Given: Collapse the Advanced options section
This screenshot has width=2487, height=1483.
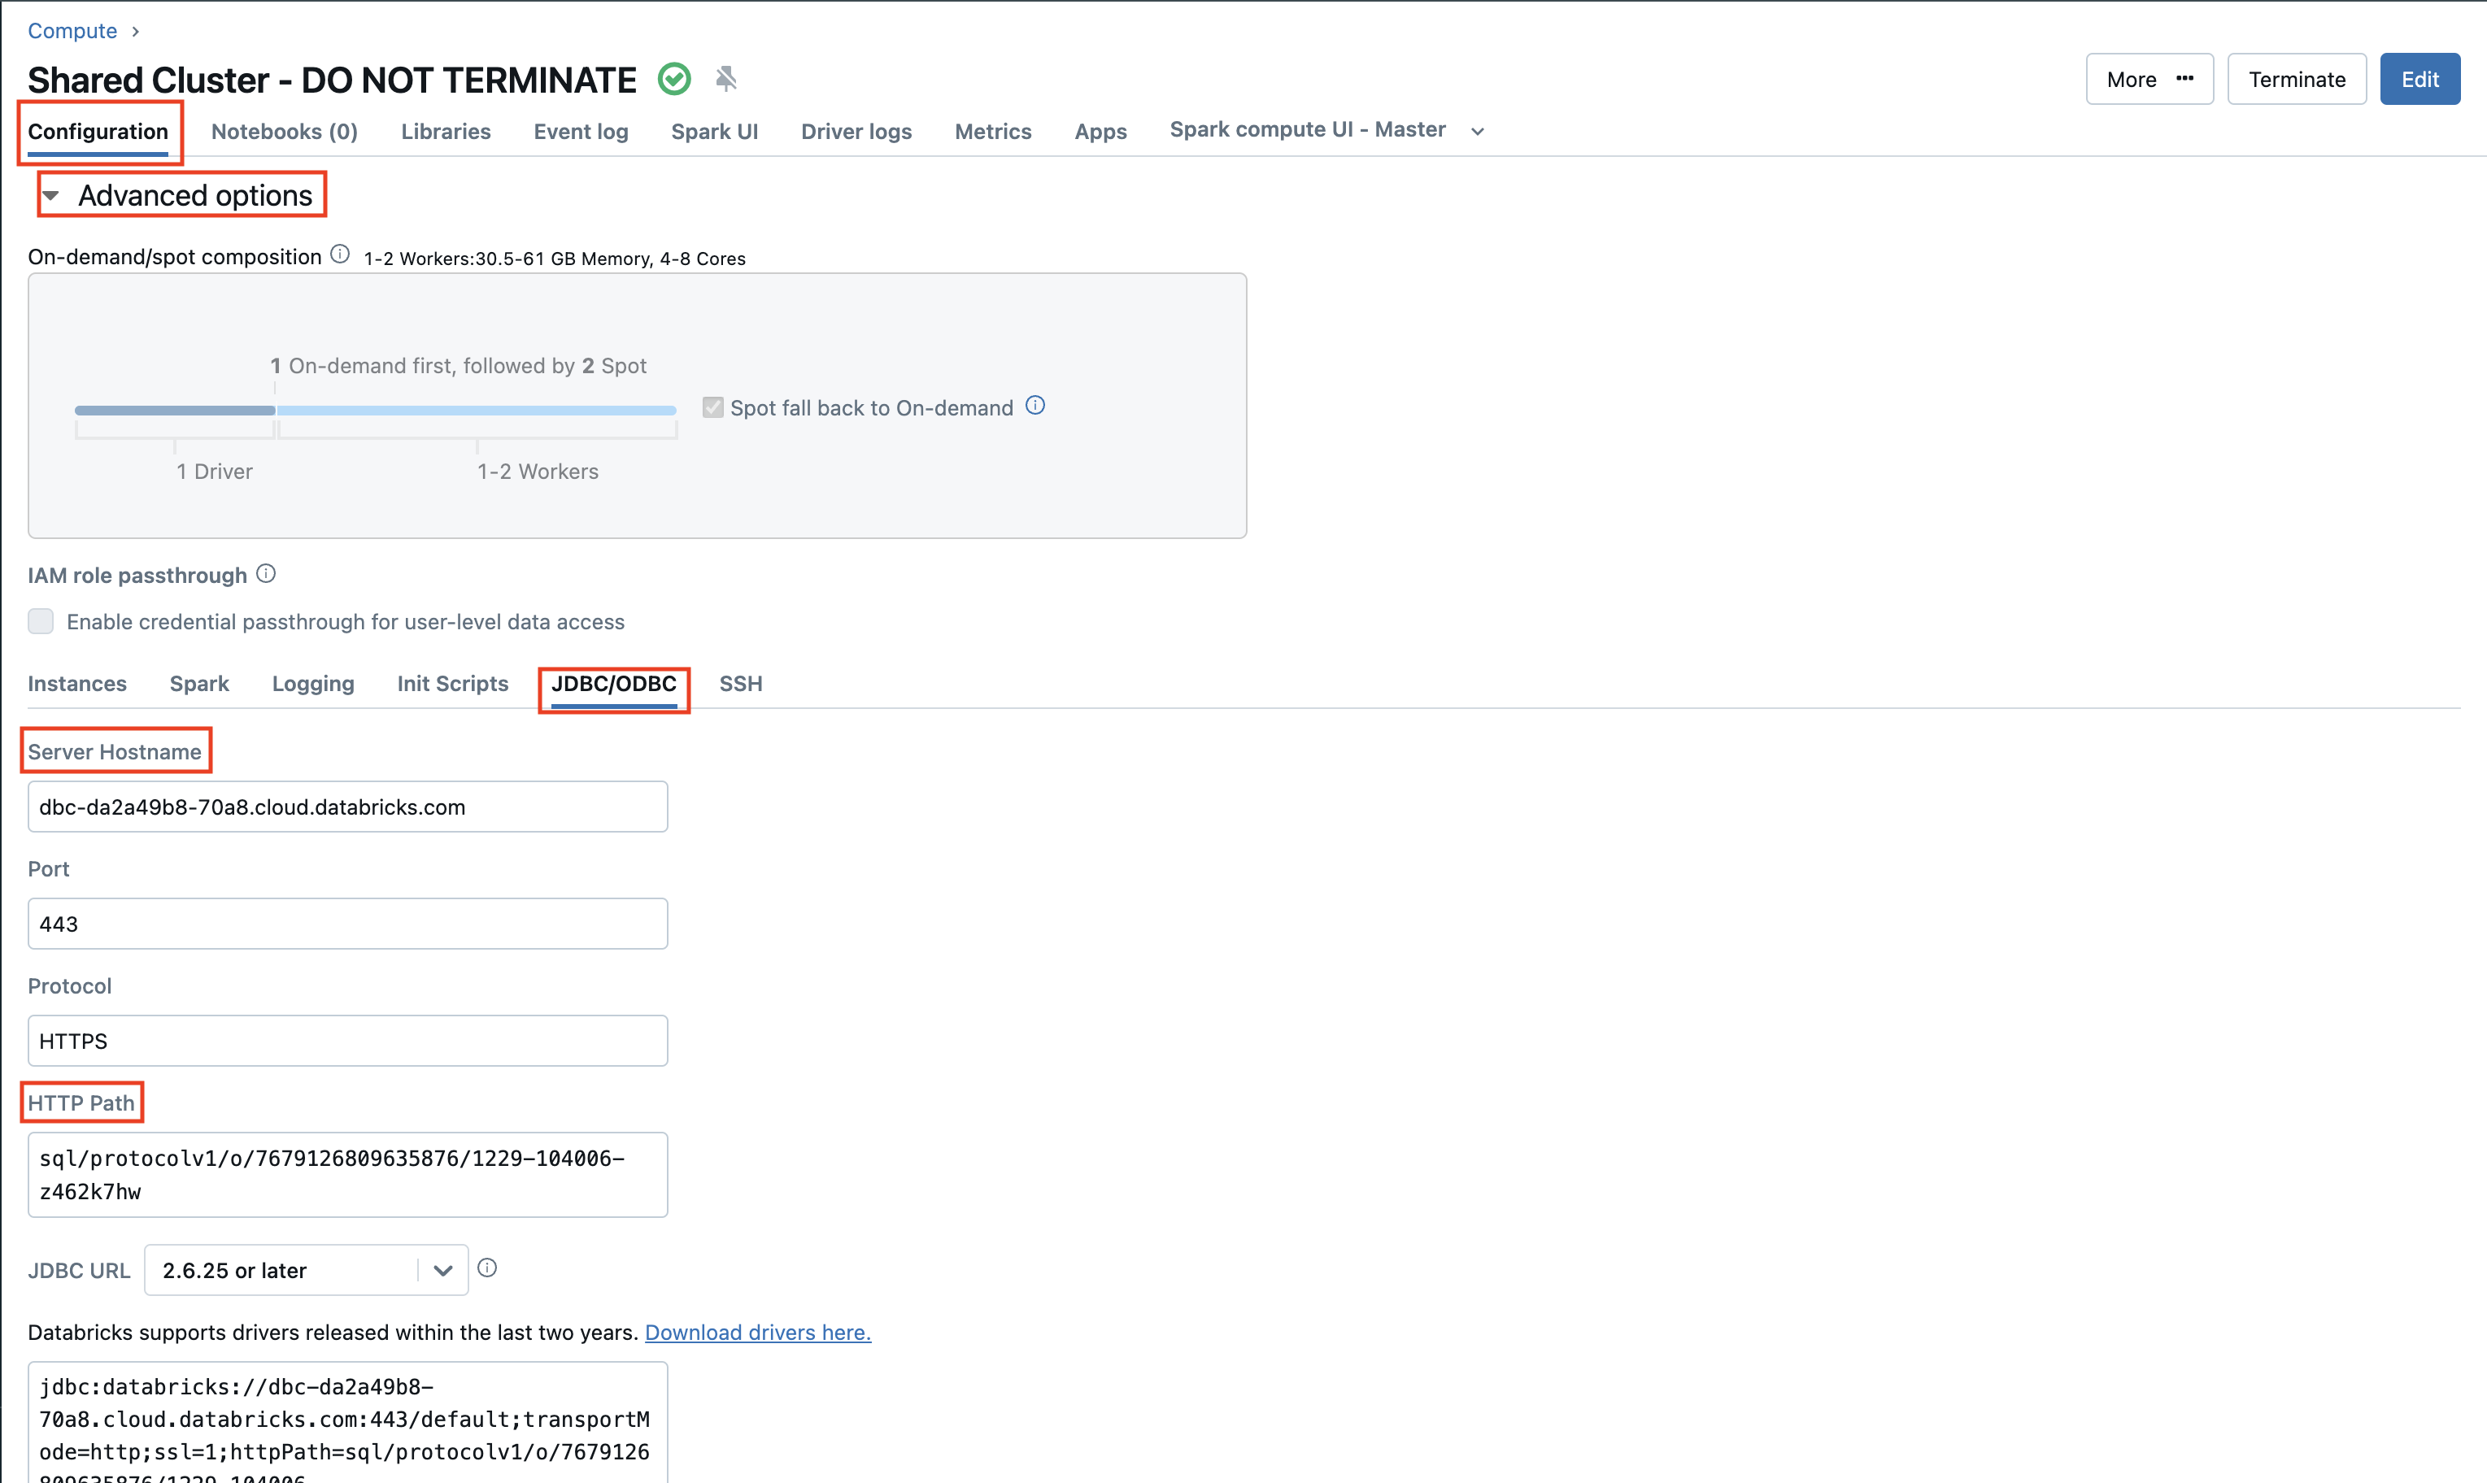Looking at the screenshot, I should [x=52, y=195].
